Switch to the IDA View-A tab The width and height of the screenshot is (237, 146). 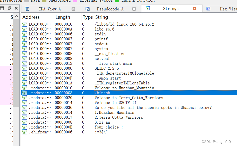(50, 9)
